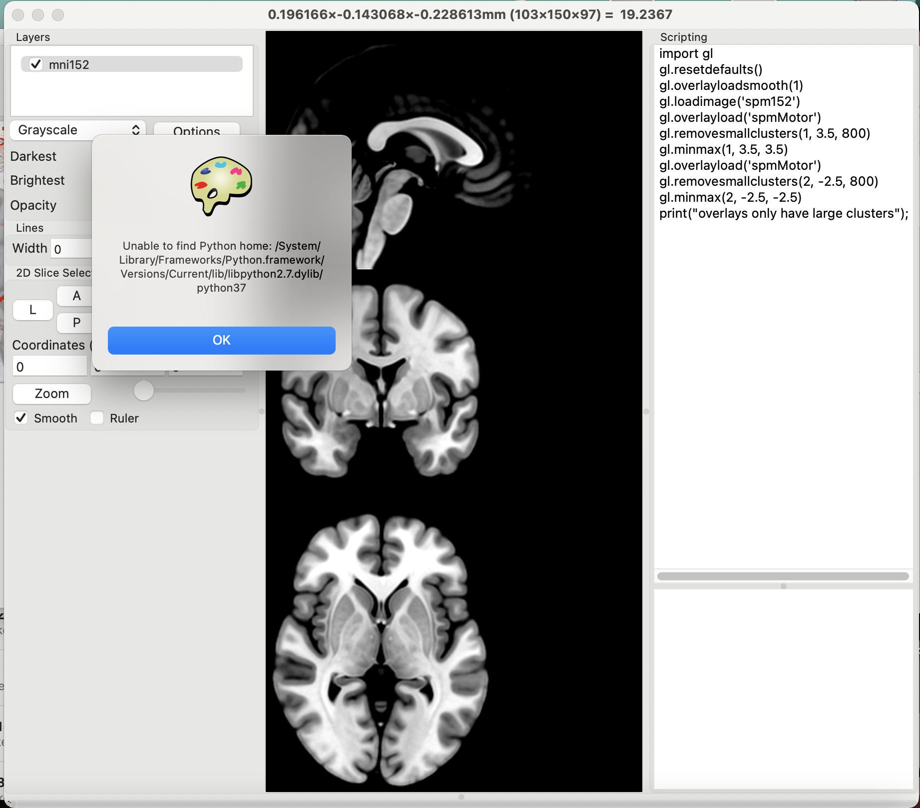Click the zoom slider handle
Viewport: 920px width, 808px height.
(x=144, y=391)
